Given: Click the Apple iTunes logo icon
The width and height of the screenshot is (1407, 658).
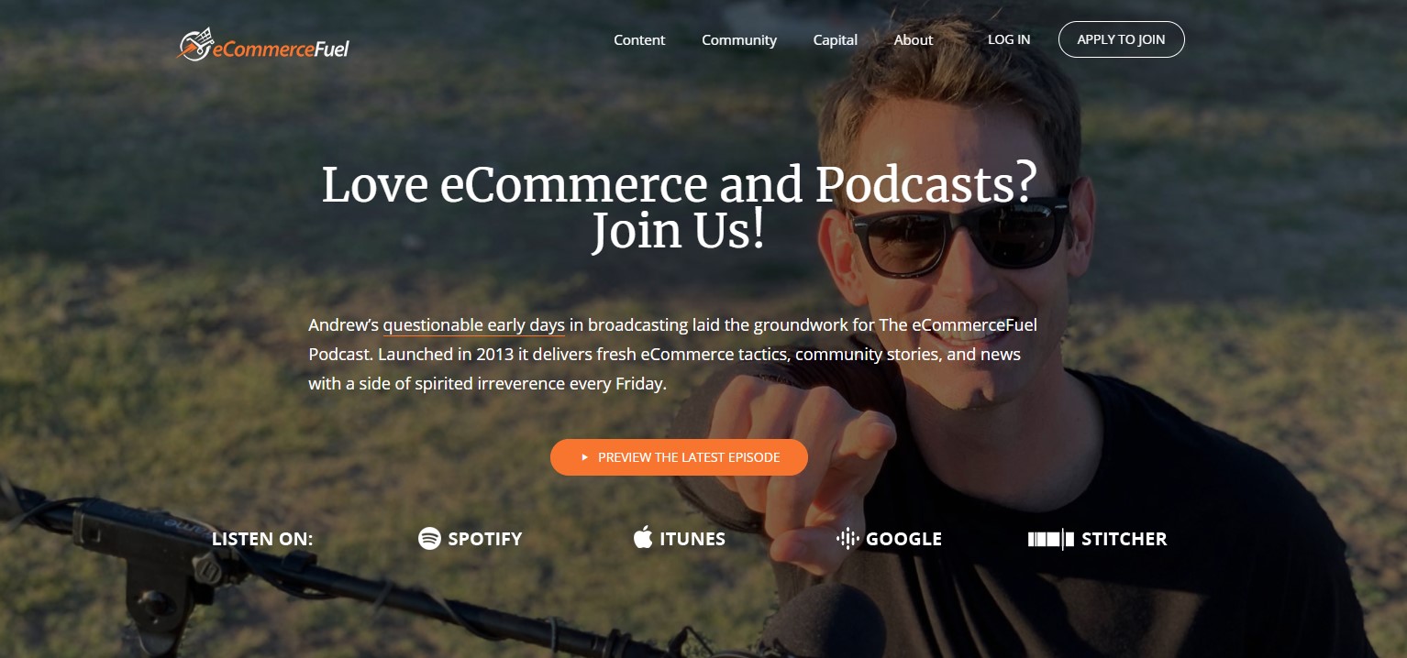Looking at the screenshot, I should coord(643,538).
